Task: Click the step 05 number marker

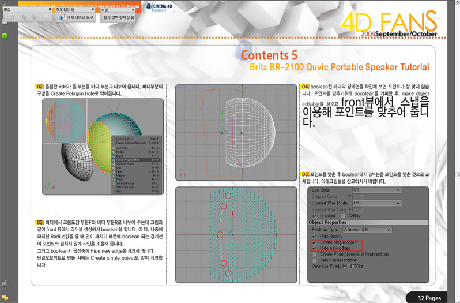Action: tap(305, 174)
